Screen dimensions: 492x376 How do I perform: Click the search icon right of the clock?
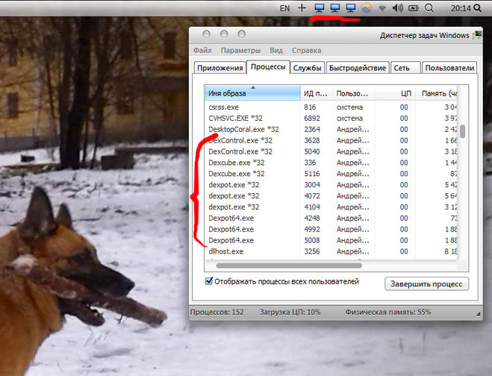tap(477, 8)
